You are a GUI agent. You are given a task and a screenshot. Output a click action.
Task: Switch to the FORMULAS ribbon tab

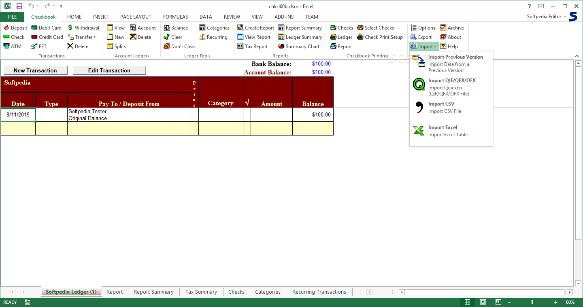(x=176, y=17)
